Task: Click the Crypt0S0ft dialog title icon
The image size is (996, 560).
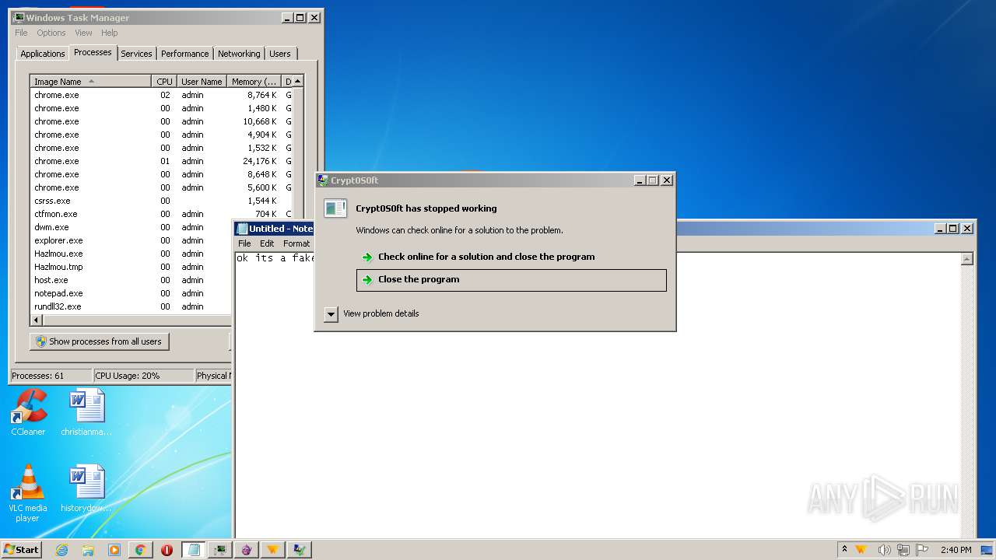Action: [x=323, y=180]
